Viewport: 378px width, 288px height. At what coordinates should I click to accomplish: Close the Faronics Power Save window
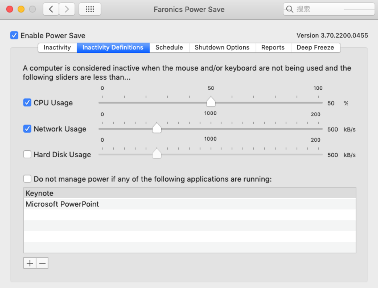[10, 9]
